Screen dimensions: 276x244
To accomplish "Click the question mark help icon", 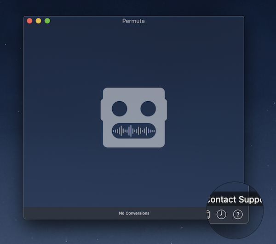I will (238, 214).
